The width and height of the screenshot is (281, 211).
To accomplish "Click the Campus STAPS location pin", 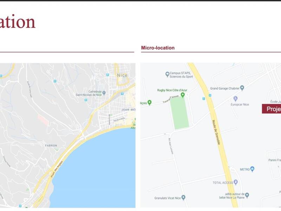I will coord(167,74).
